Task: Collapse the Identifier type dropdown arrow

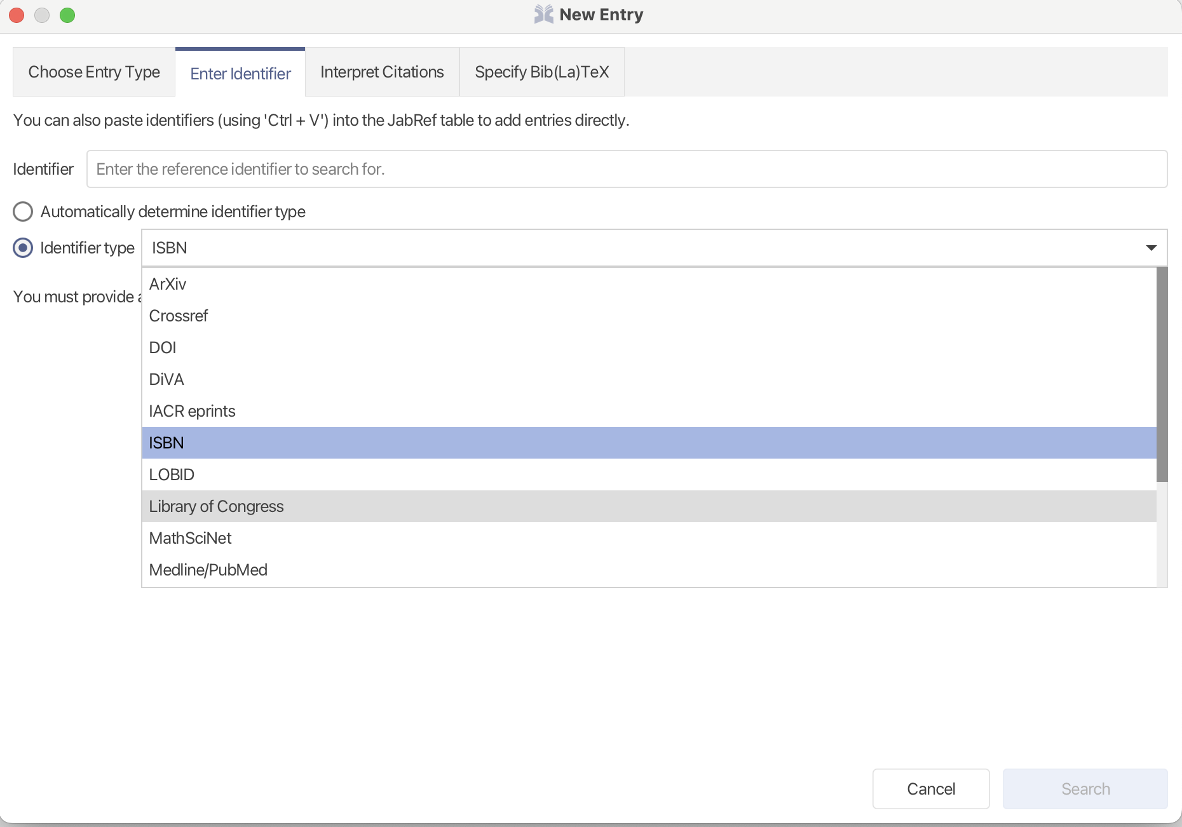Action: point(1151,248)
